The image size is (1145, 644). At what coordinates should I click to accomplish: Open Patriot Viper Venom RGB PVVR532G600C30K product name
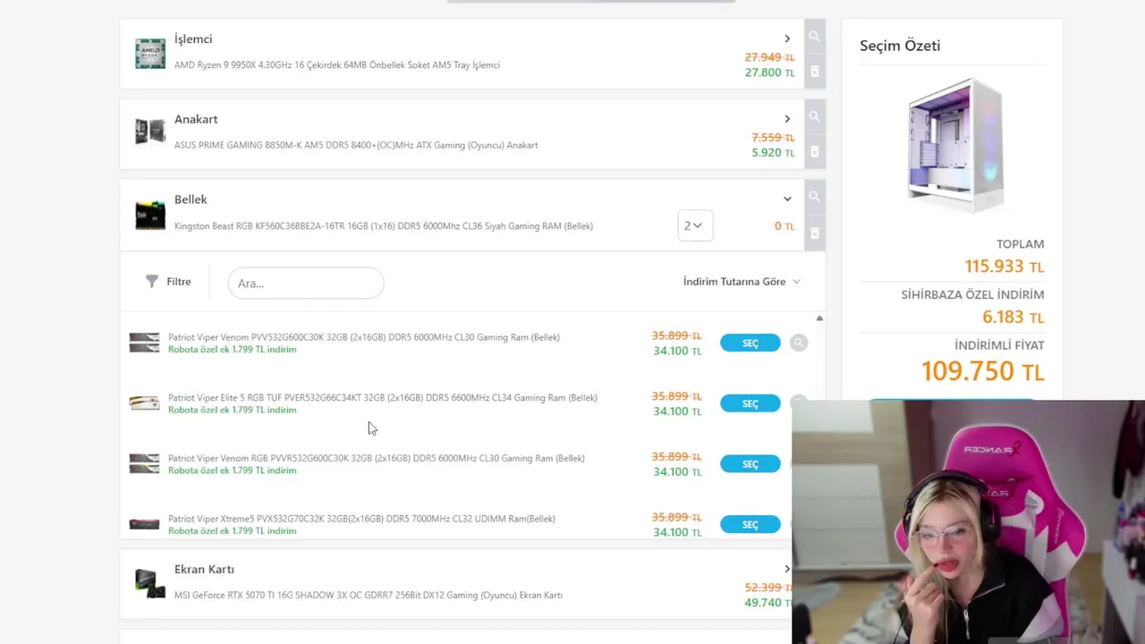[x=377, y=458]
